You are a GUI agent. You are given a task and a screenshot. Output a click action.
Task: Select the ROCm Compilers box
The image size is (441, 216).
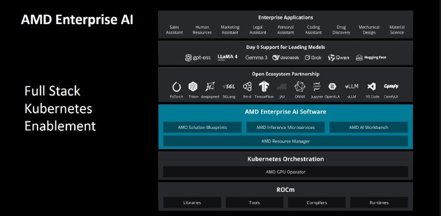tap(317, 202)
